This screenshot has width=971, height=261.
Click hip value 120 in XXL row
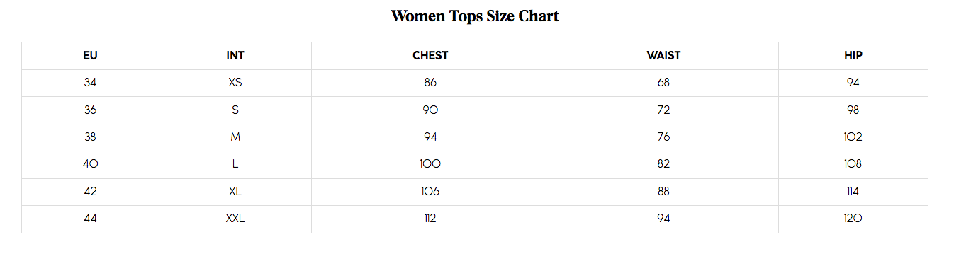pos(853,219)
